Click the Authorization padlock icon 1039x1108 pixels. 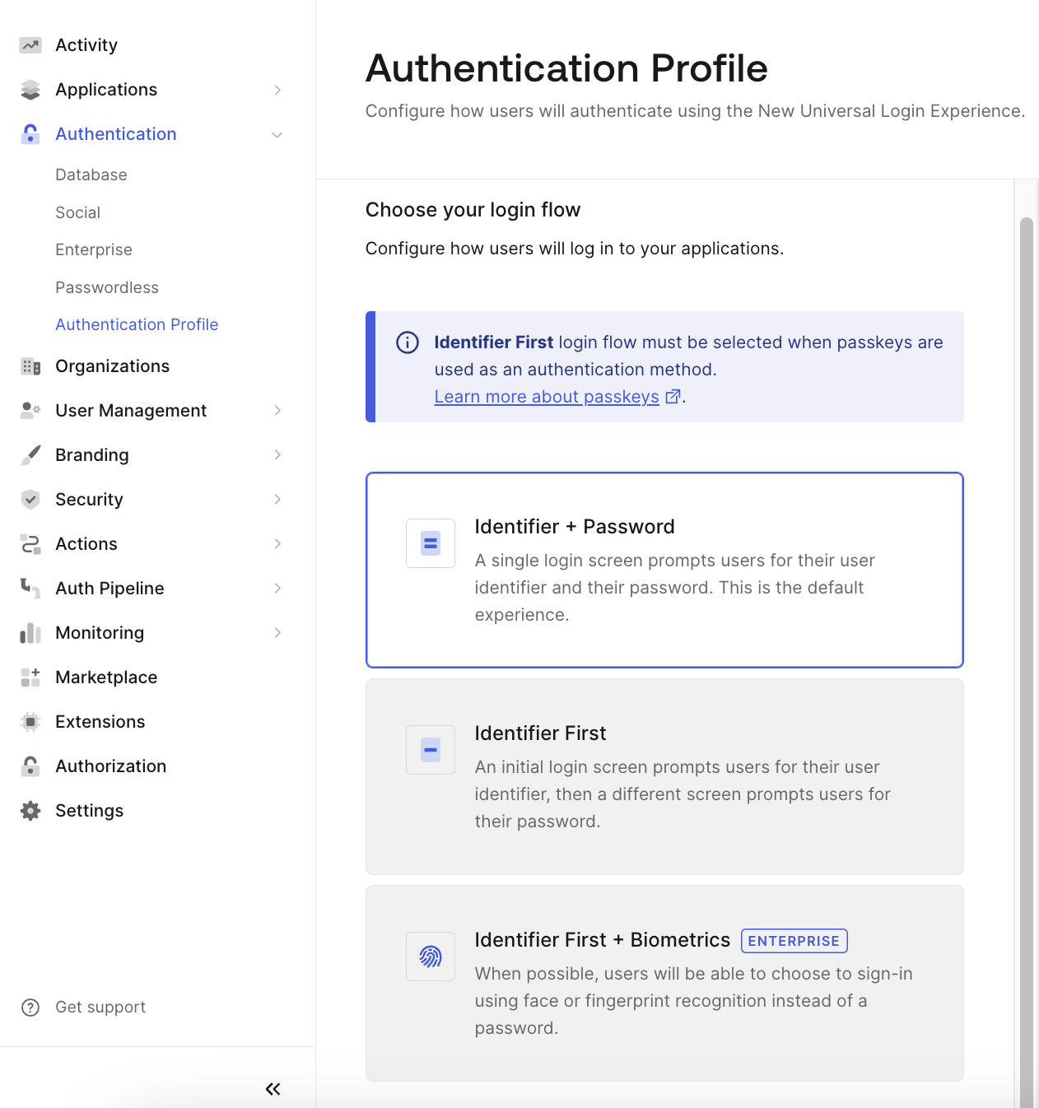[30, 766]
